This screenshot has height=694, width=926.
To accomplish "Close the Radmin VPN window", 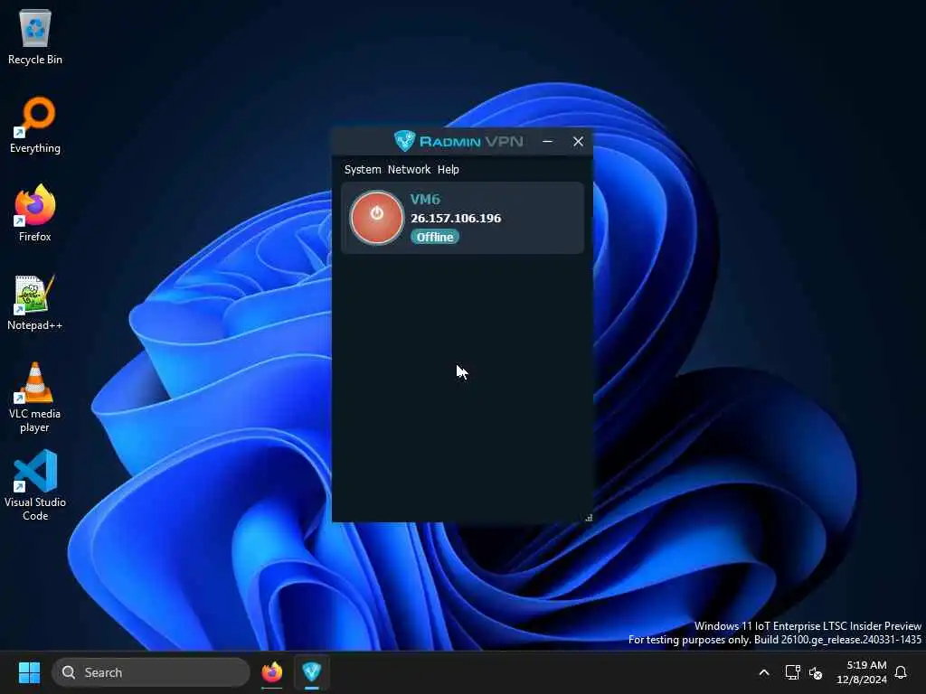I will [578, 141].
